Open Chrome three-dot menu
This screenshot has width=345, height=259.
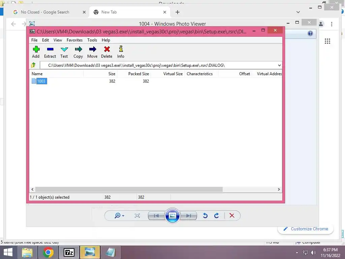pos(332,24)
